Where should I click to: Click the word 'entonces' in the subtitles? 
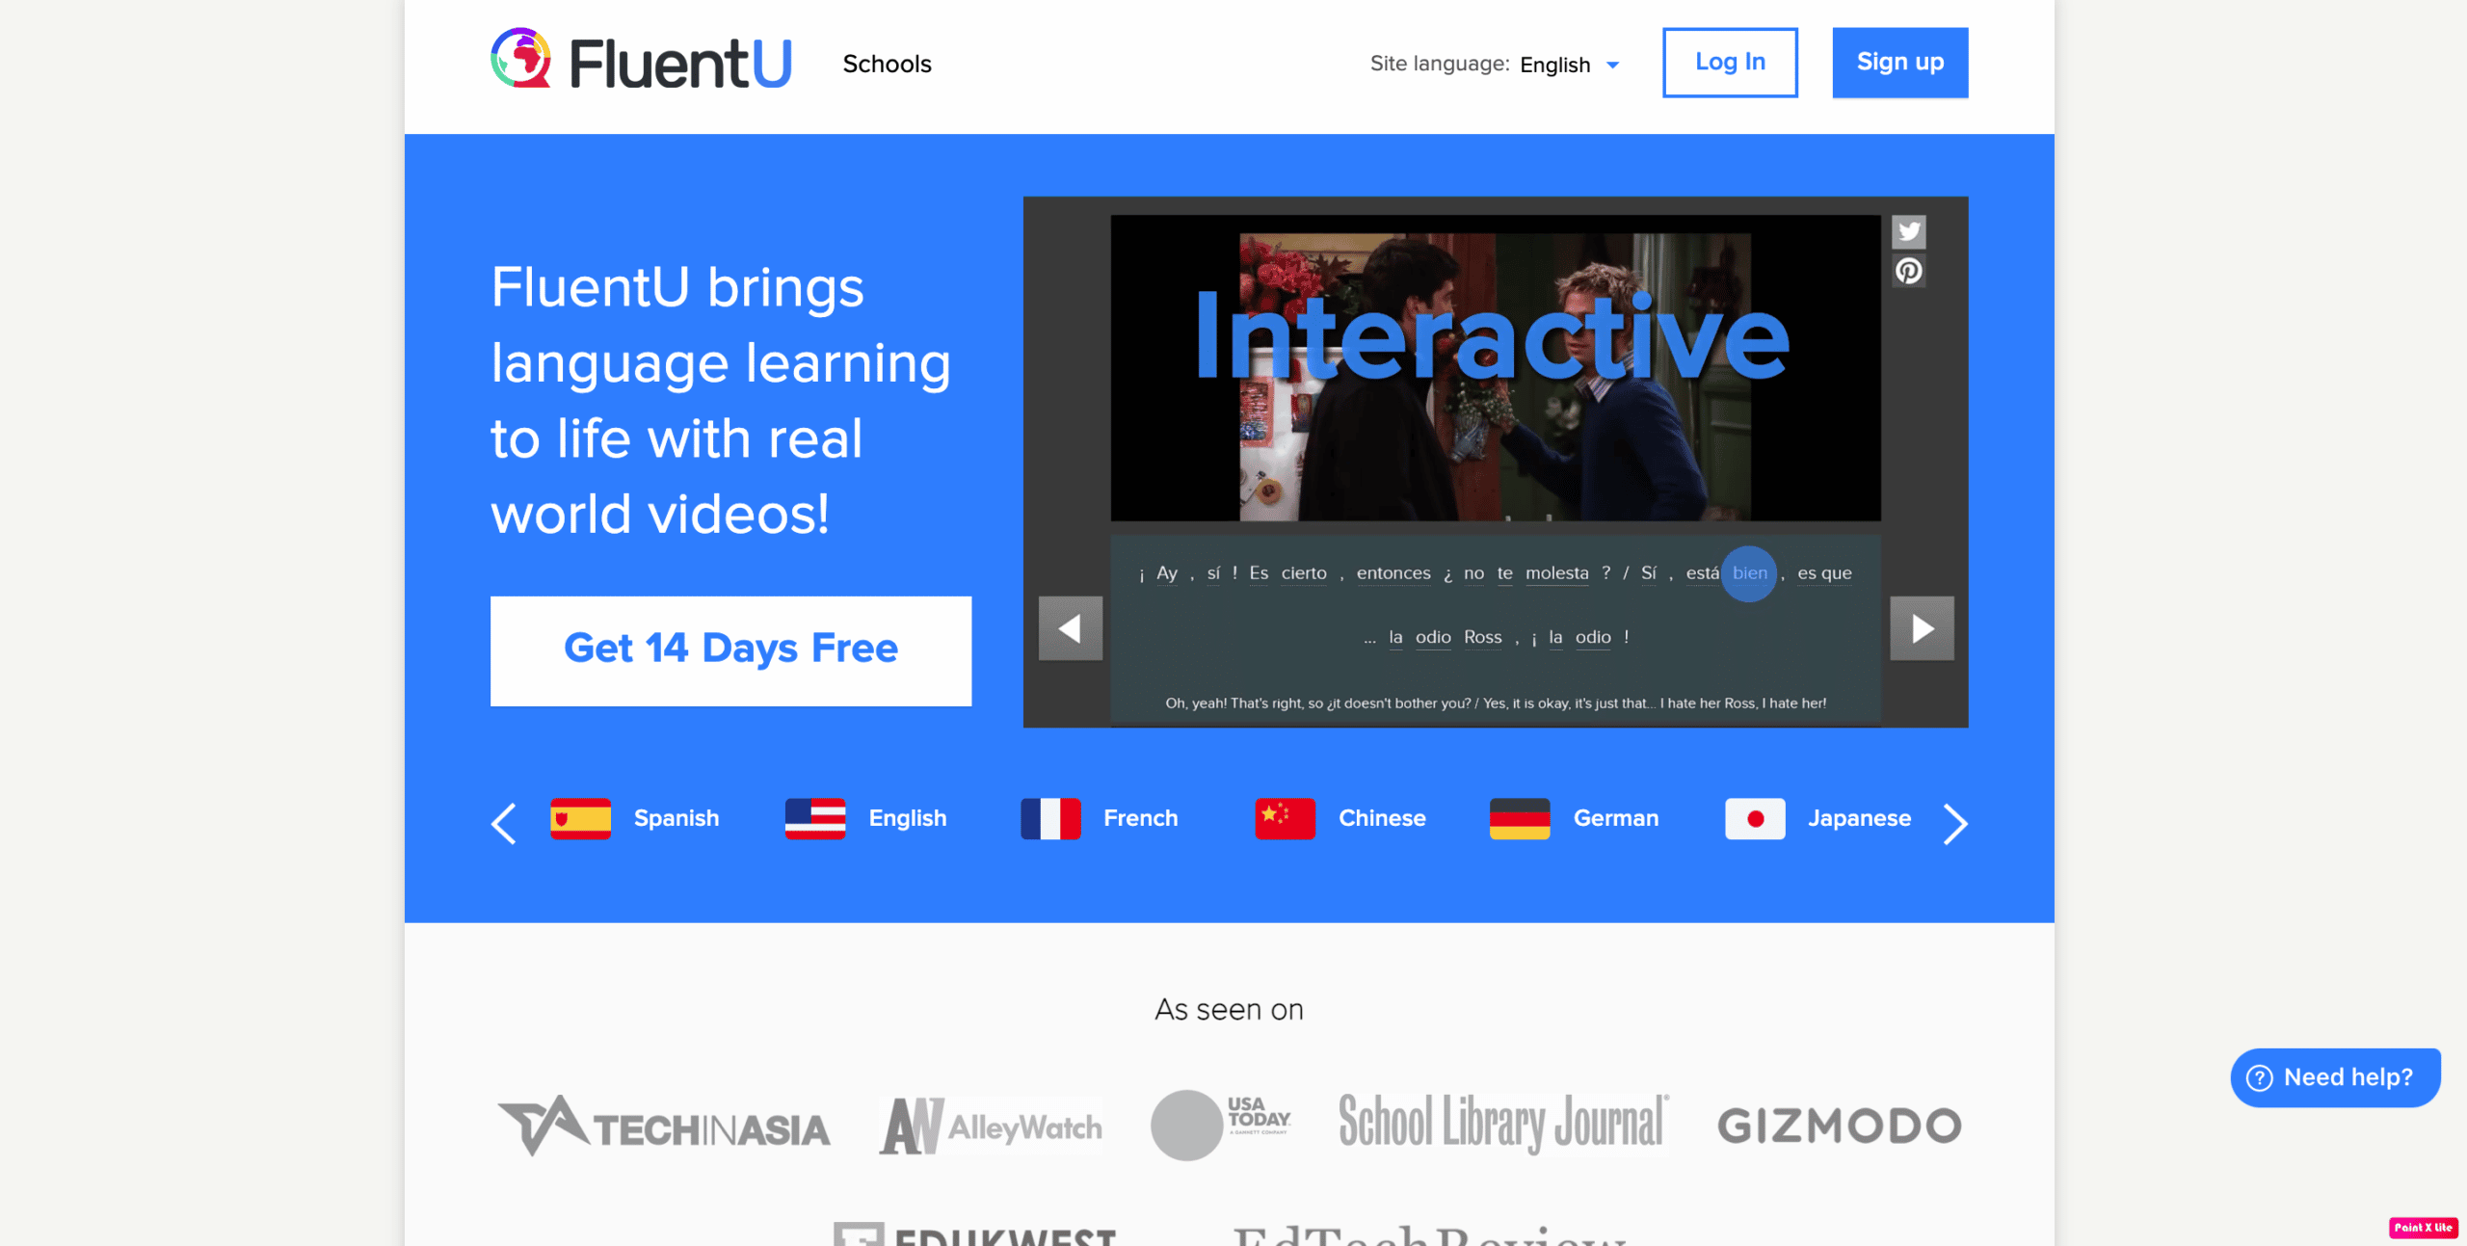tap(1393, 573)
